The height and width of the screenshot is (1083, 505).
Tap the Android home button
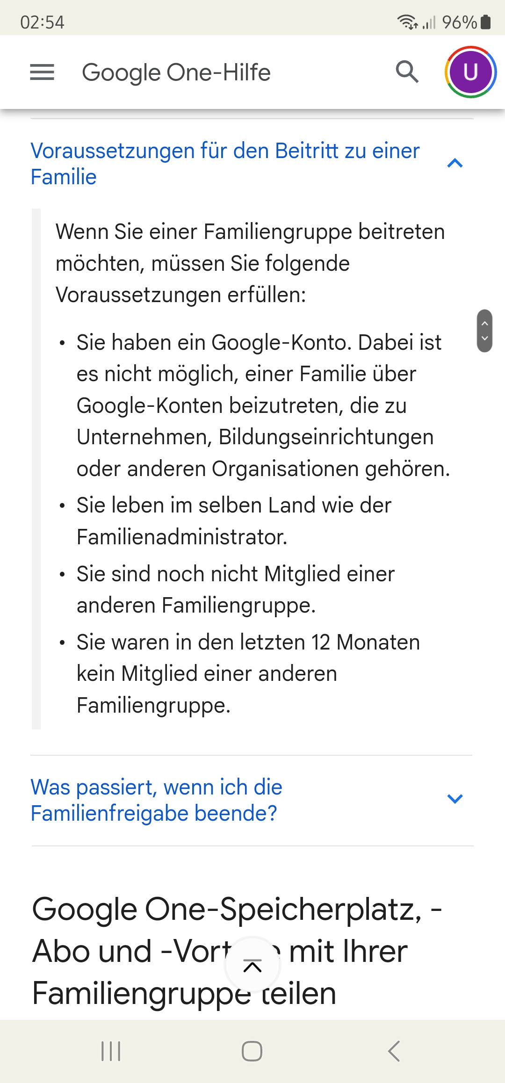click(x=252, y=1051)
